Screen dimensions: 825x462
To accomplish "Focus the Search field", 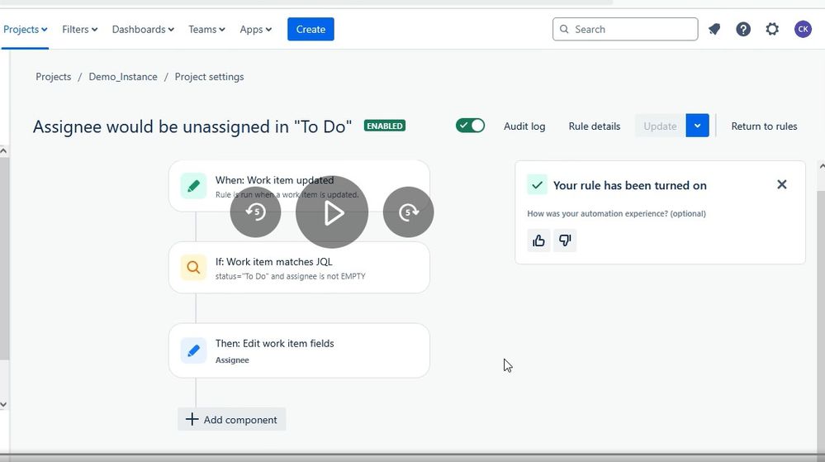I will tap(625, 30).
